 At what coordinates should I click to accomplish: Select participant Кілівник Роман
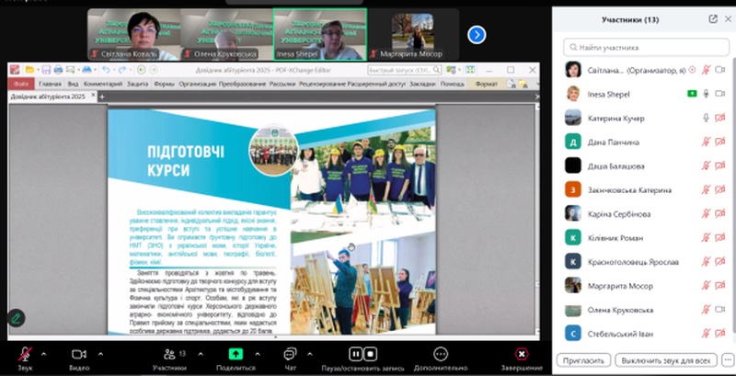(646, 238)
